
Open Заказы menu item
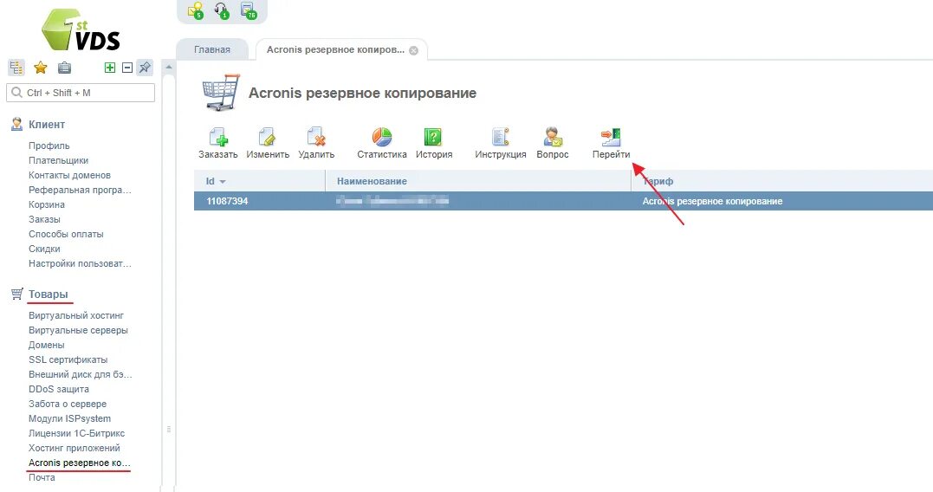45,219
